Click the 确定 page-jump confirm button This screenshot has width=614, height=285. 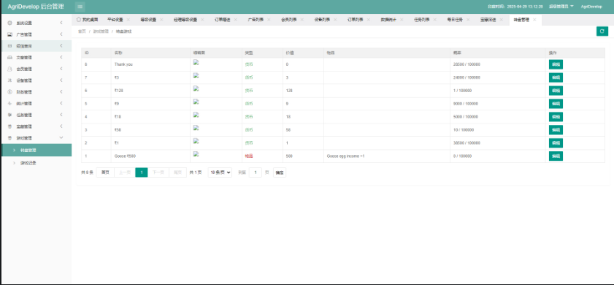[280, 172]
